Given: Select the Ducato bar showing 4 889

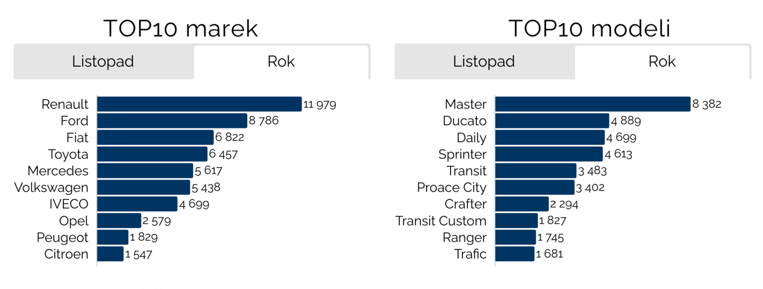Looking at the screenshot, I should (552, 121).
